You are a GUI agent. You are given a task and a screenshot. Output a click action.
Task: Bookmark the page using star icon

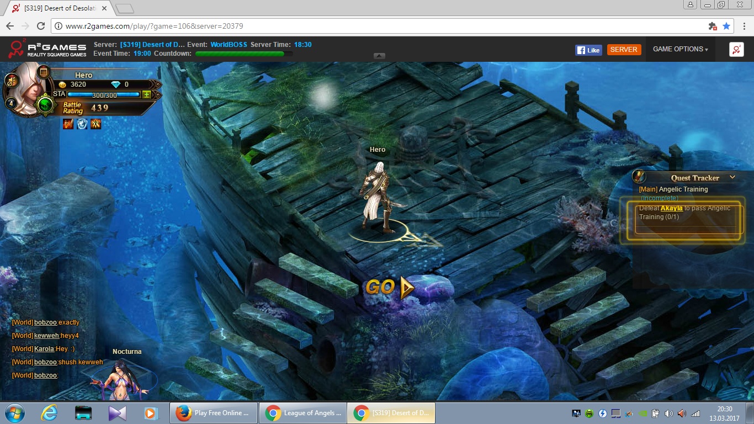[726, 26]
